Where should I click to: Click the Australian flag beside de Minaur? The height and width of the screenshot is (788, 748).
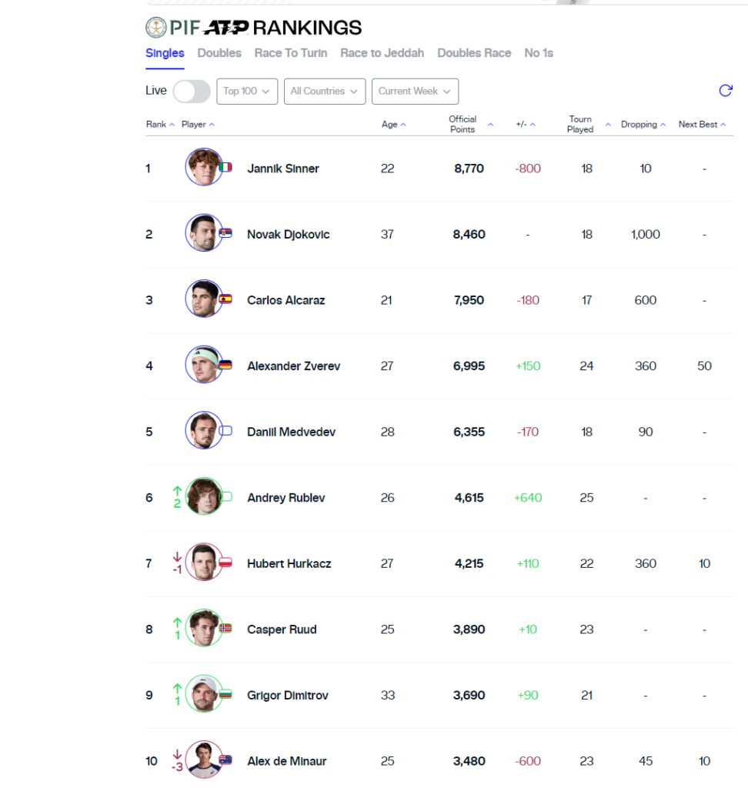(225, 760)
